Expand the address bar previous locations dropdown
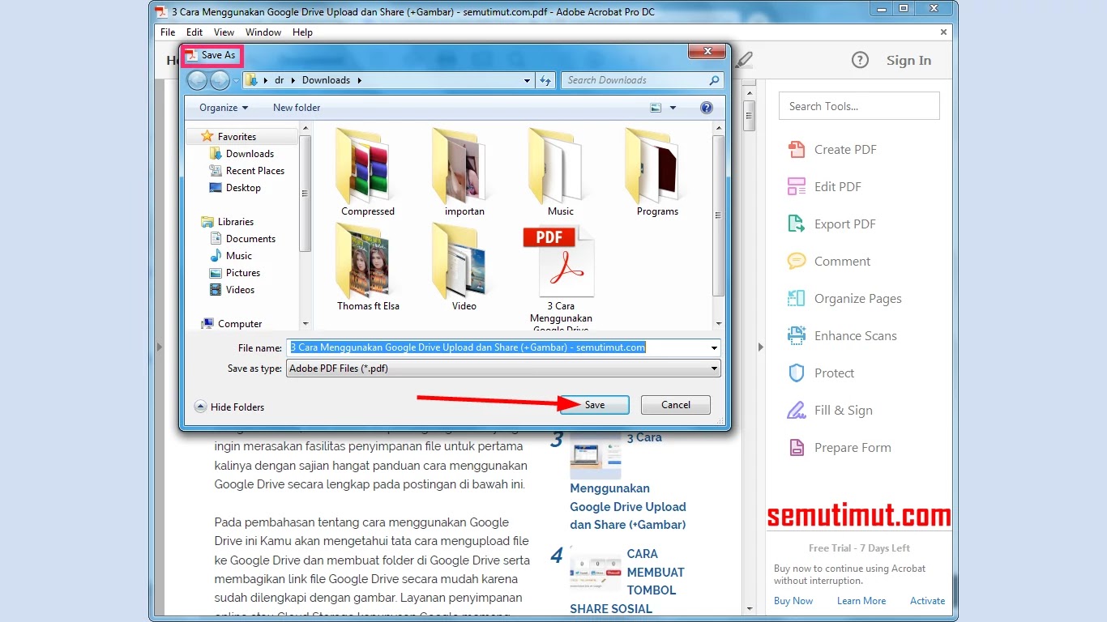Screen dimensions: 1107x622 tap(527, 80)
